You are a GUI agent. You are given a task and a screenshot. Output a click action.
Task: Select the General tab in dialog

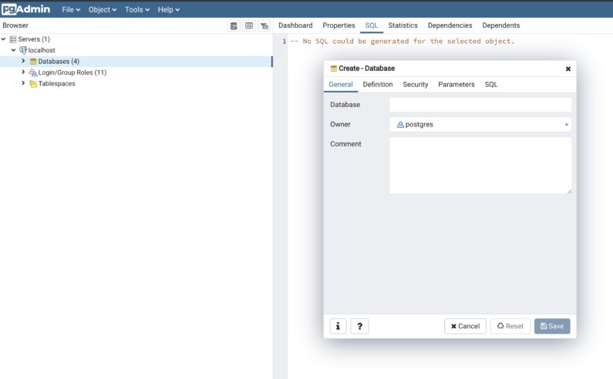(x=341, y=85)
